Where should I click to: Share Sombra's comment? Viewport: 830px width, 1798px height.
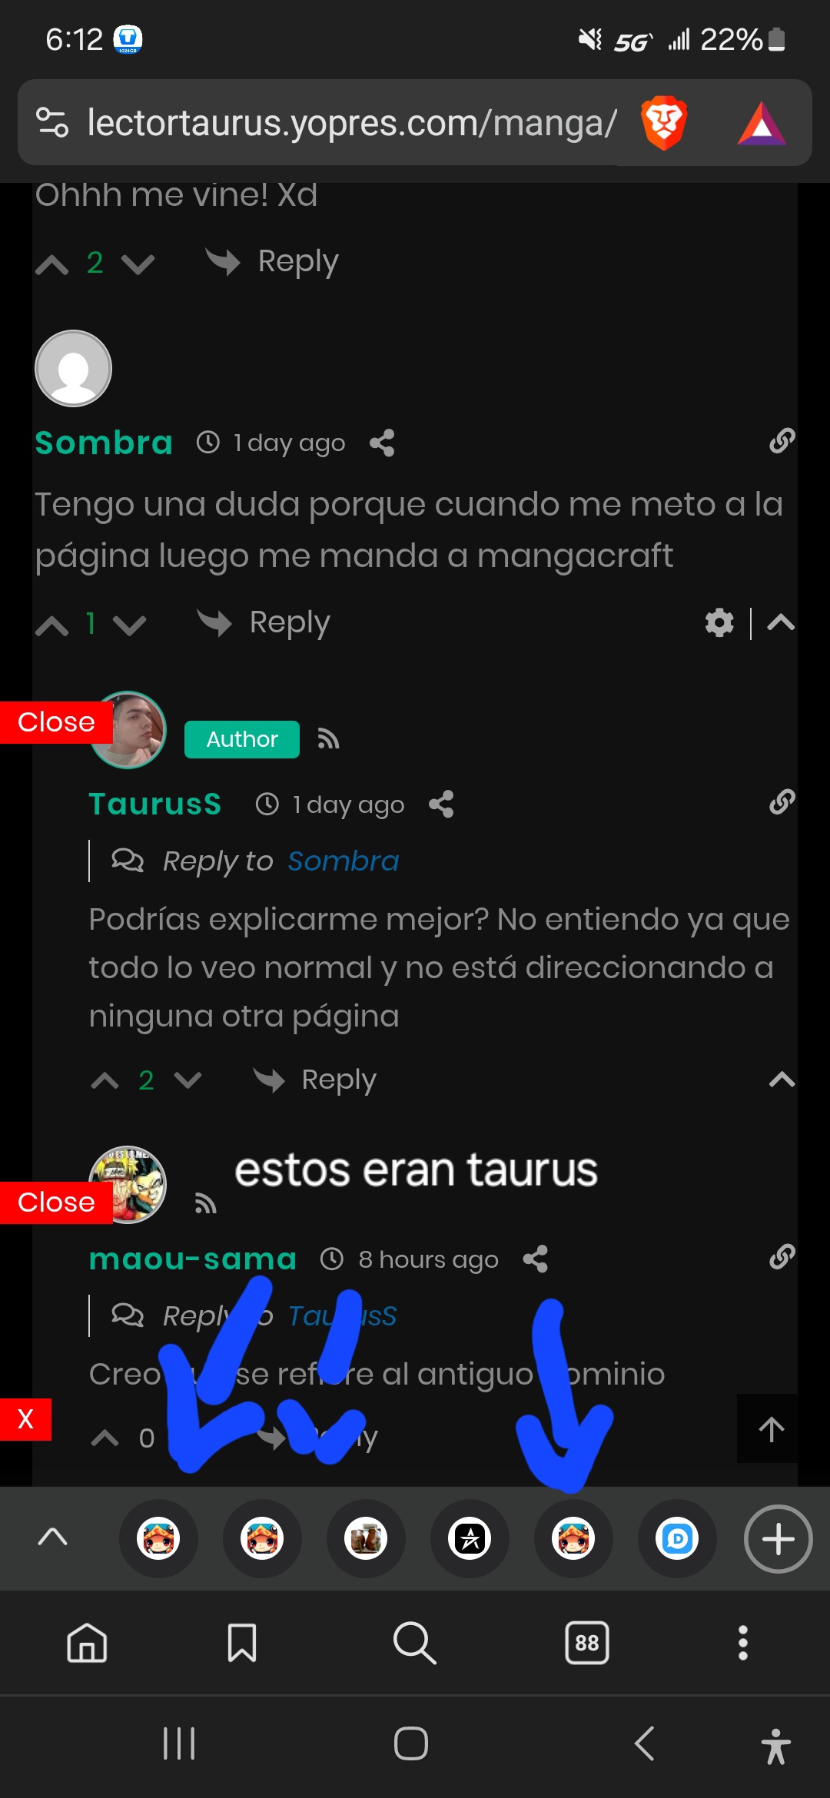click(382, 443)
